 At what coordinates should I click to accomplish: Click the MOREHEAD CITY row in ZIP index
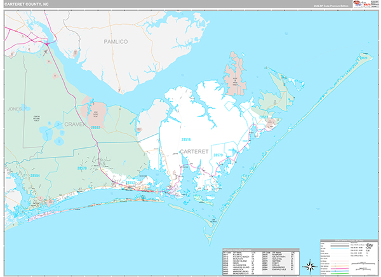pyautogui.click(x=239, y=274)
